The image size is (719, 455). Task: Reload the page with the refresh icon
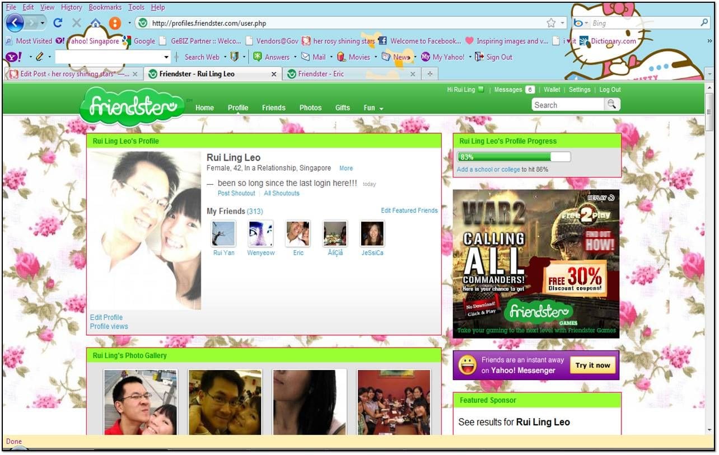pos(57,23)
